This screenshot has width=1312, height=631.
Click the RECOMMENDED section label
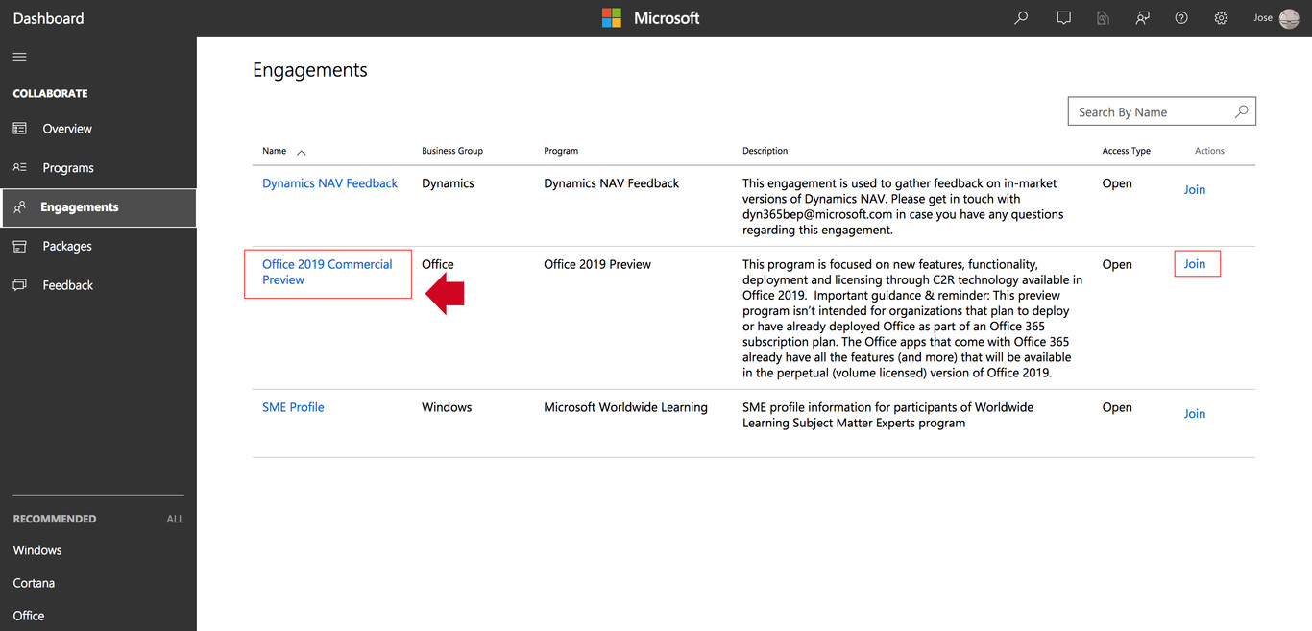(55, 519)
